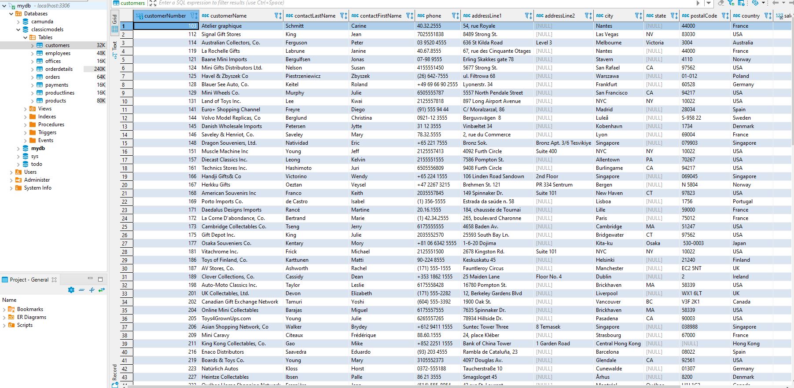Image resolution: width=794 pixels, height=388 pixels.
Task: Click the refresh results icon
Action: click(x=755, y=3)
